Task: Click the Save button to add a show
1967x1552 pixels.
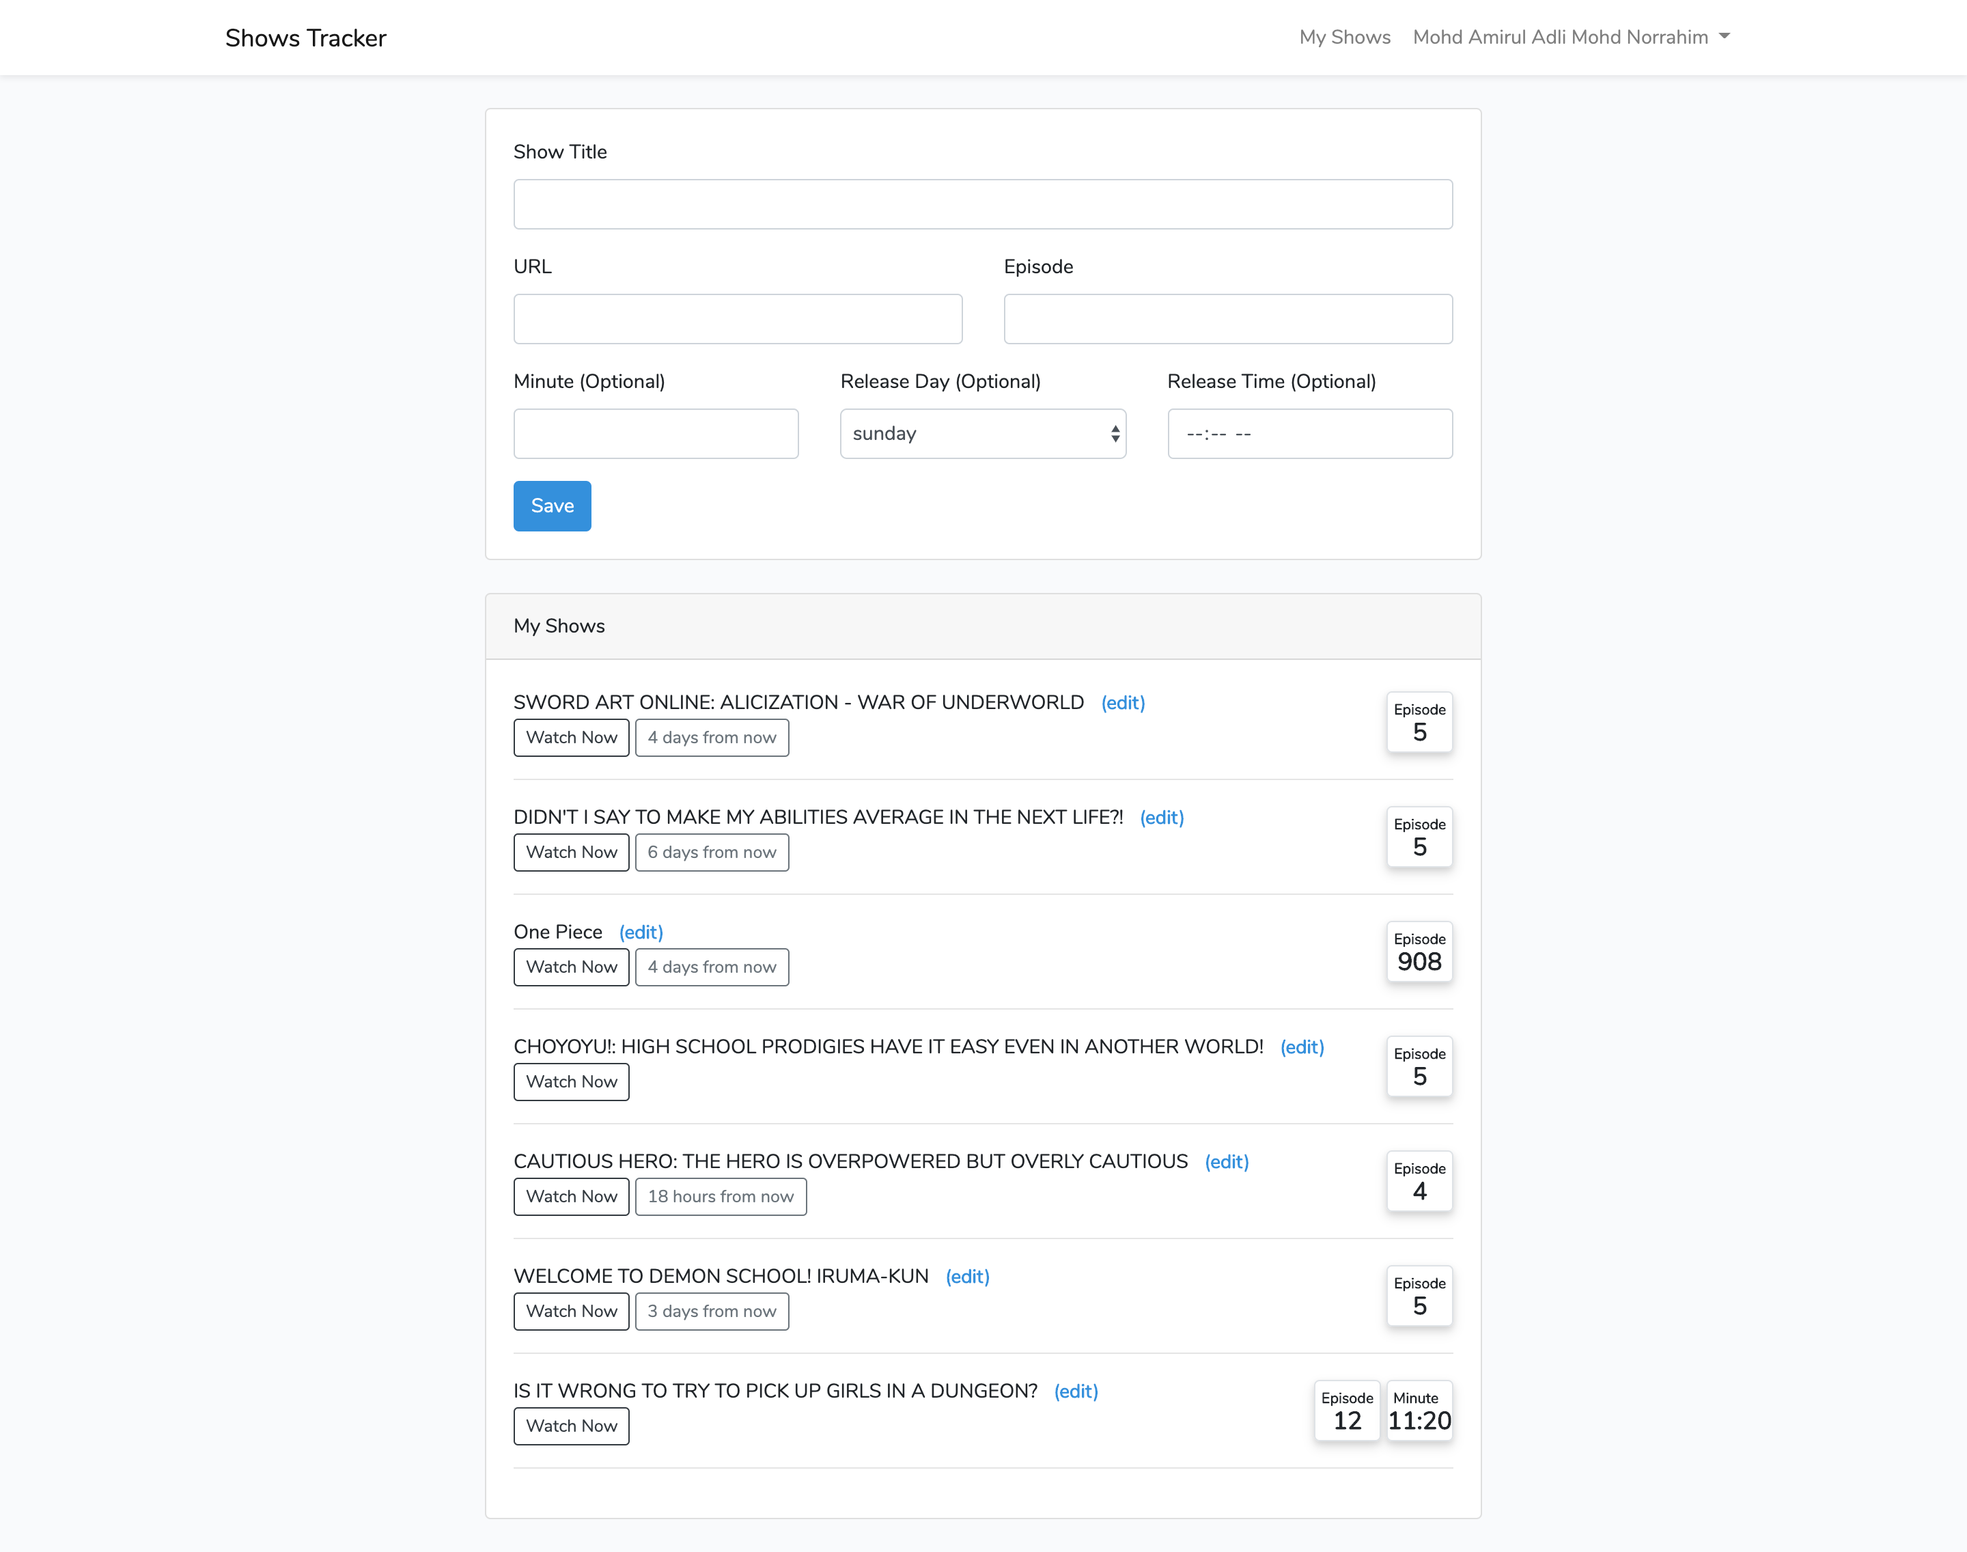Action: (x=551, y=505)
